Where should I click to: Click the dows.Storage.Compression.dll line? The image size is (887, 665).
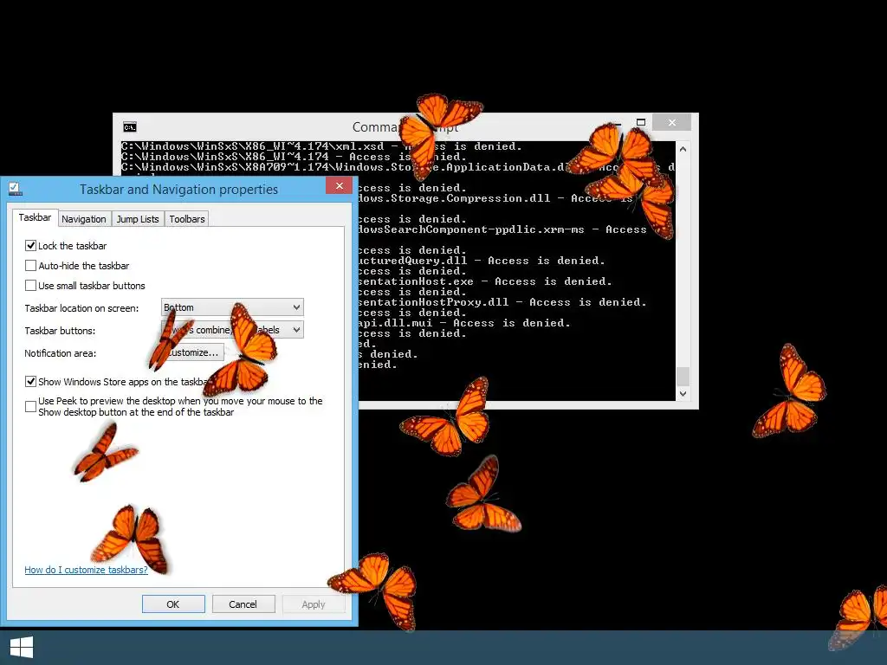click(x=495, y=198)
